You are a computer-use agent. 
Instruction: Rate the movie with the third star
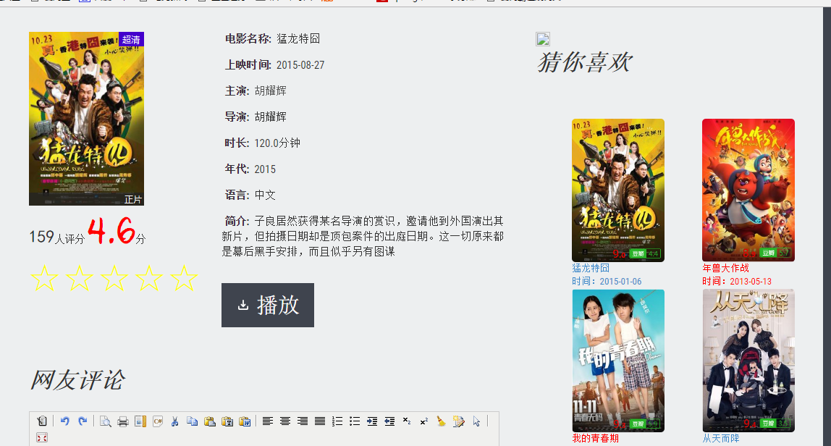point(114,279)
